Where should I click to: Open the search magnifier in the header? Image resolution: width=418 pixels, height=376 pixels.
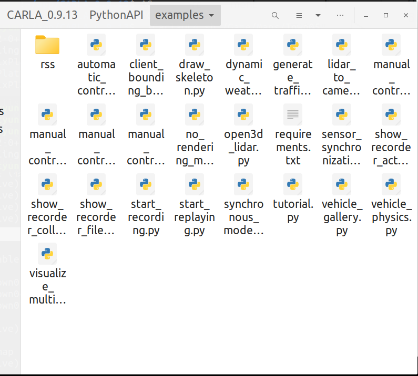coord(275,15)
